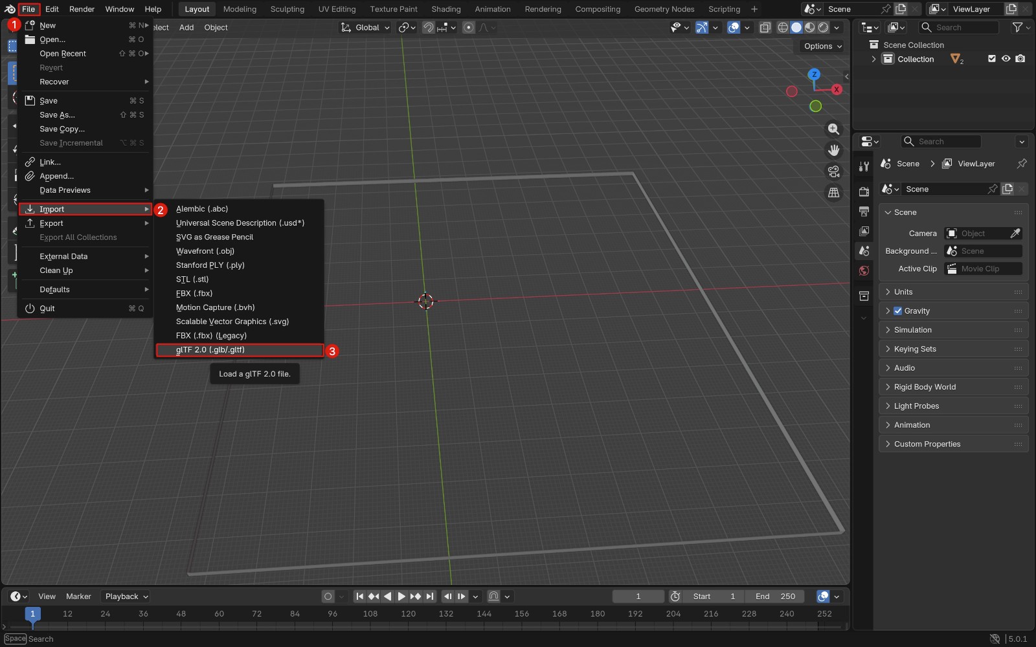
Task: Switch orthographic perspective grid icon
Action: [x=833, y=193]
